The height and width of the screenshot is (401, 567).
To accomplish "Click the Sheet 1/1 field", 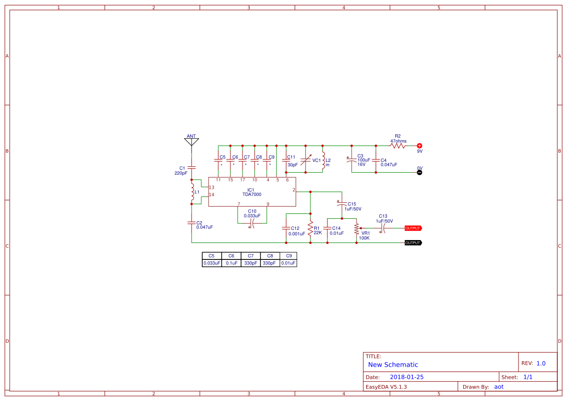I will (529, 377).
